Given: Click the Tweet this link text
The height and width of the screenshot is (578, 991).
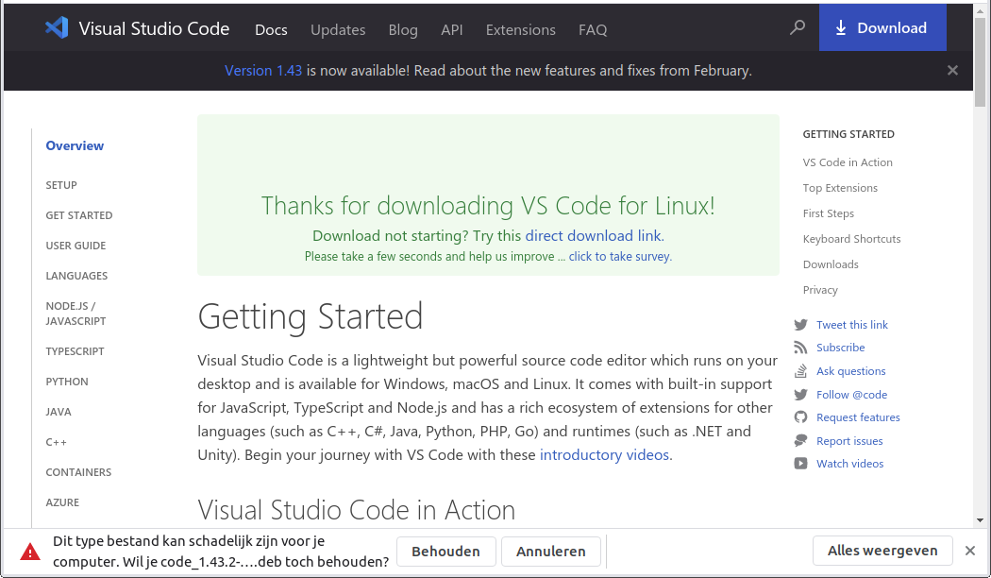Looking at the screenshot, I should click(x=852, y=325).
